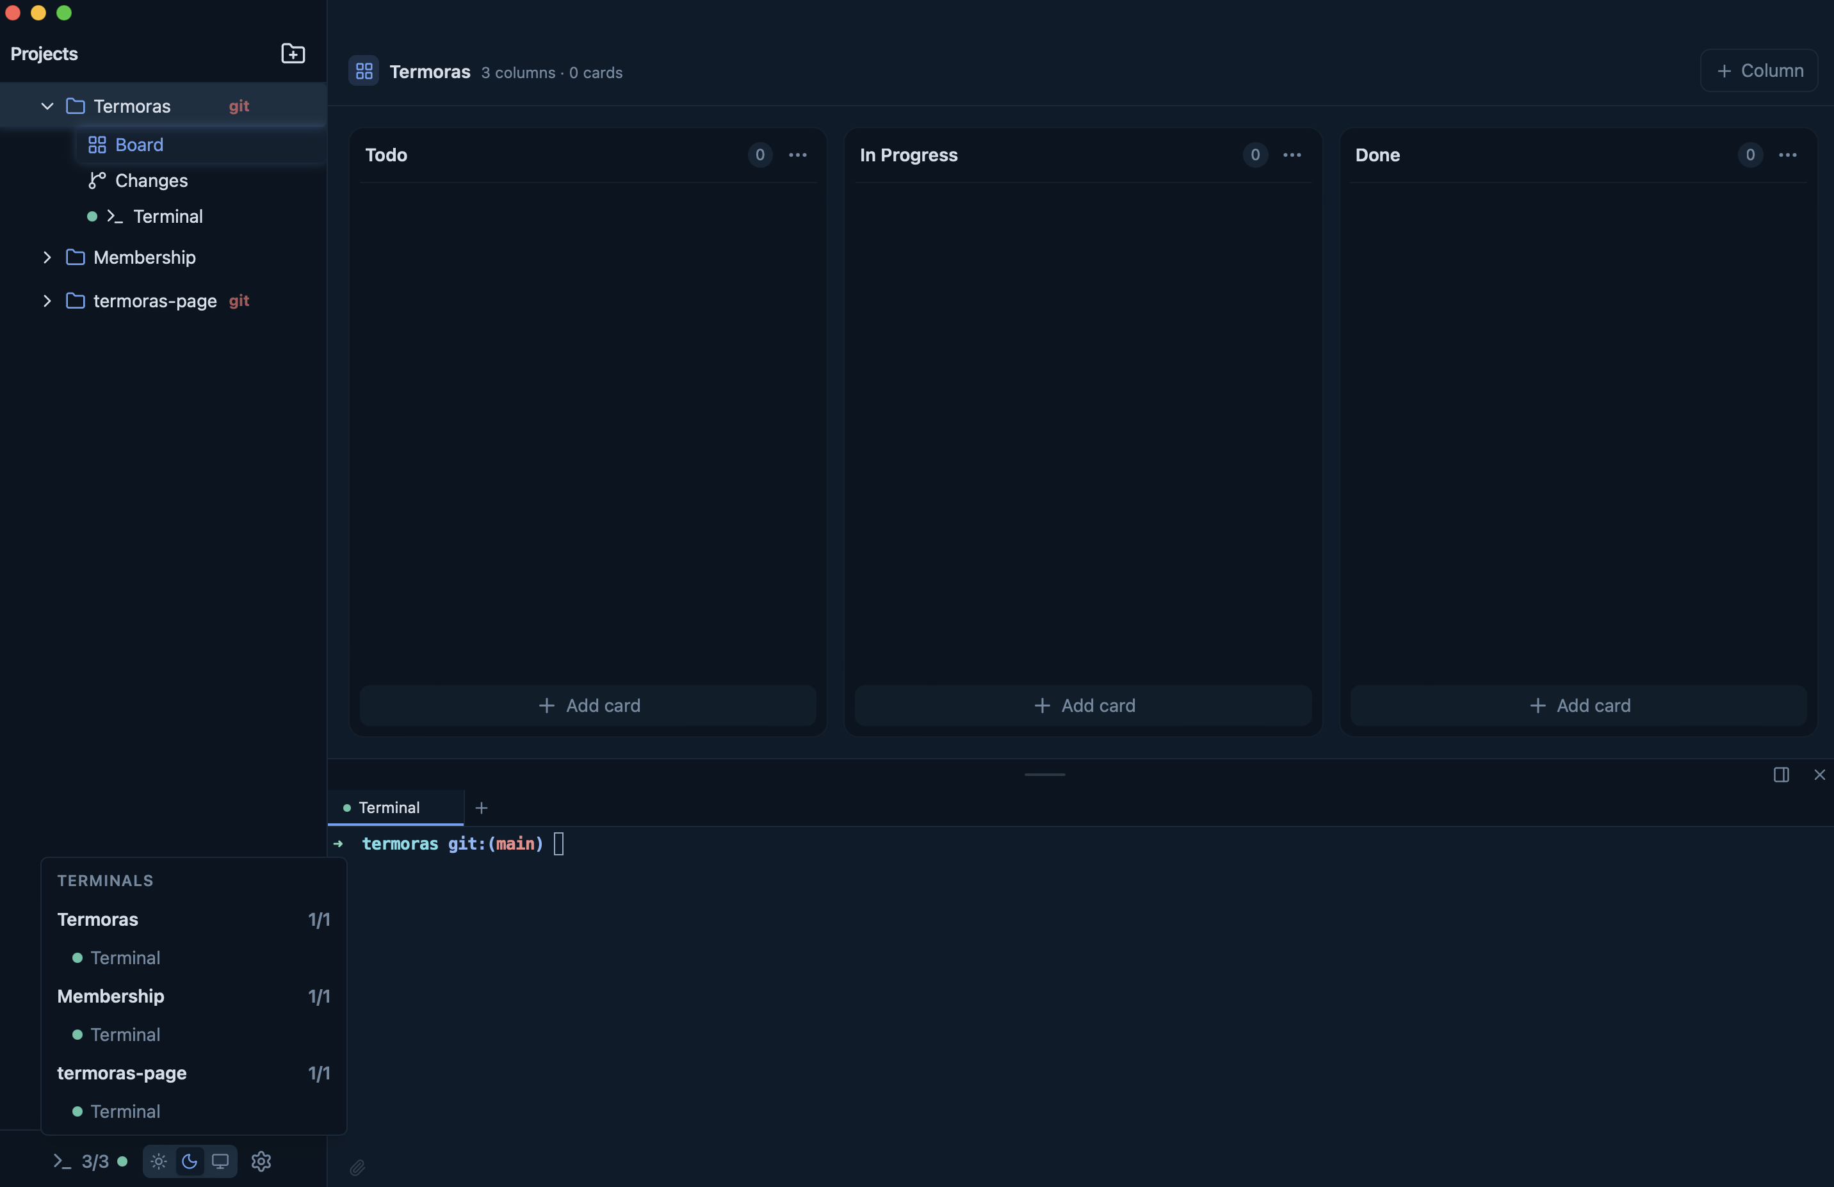Expand the termoras-page project
The image size is (1834, 1187).
coord(46,300)
